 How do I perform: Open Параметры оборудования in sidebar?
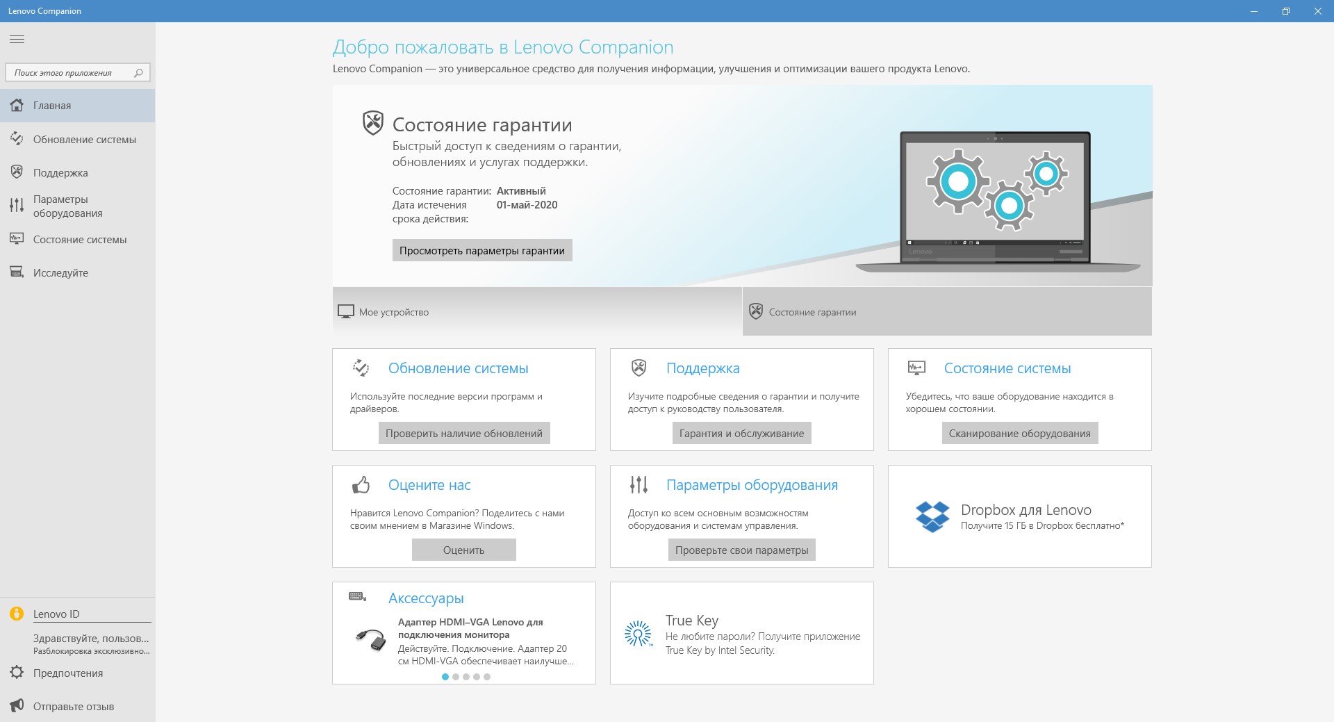click(x=77, y=206)
